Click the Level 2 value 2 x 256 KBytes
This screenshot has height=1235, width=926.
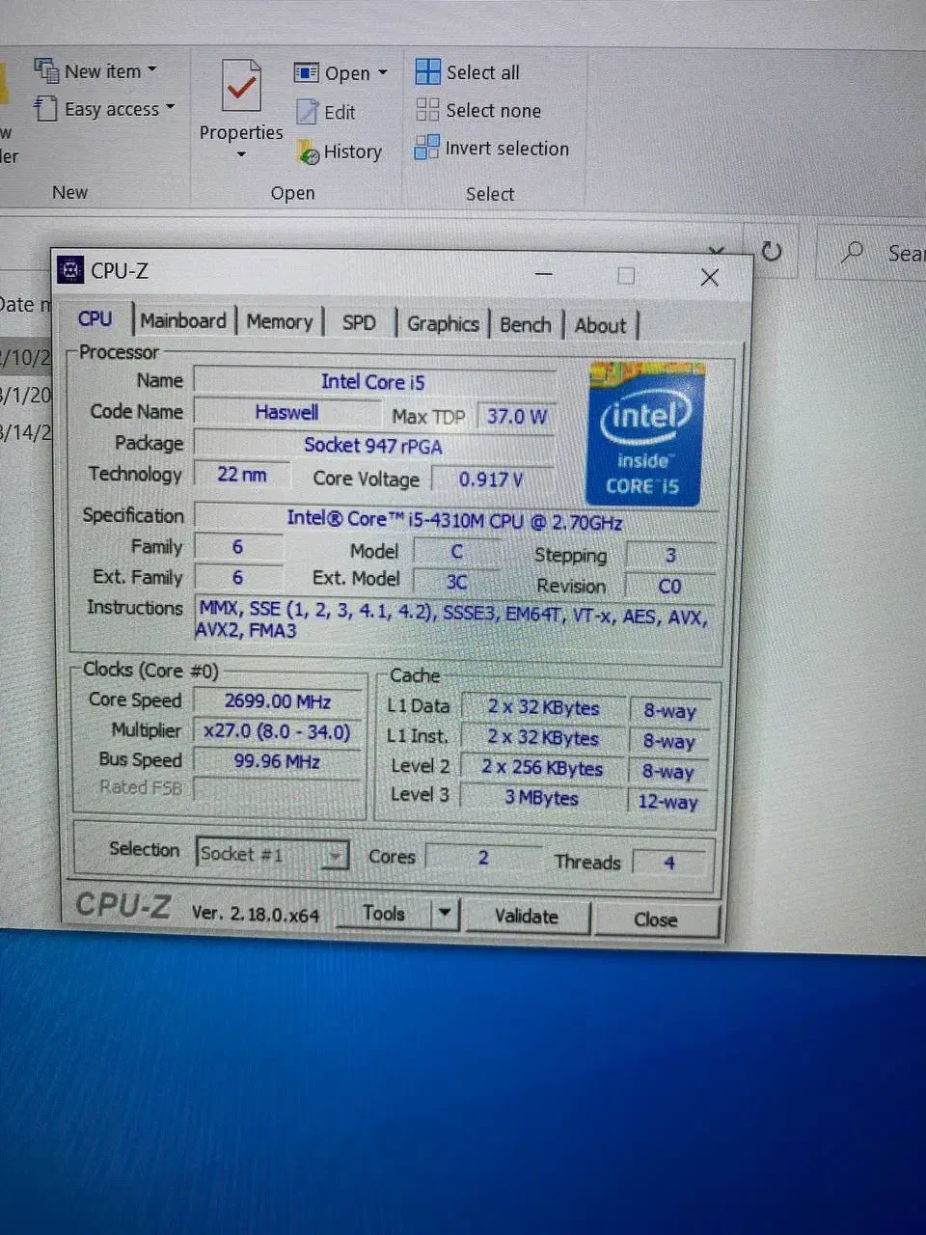pos(543,769)
